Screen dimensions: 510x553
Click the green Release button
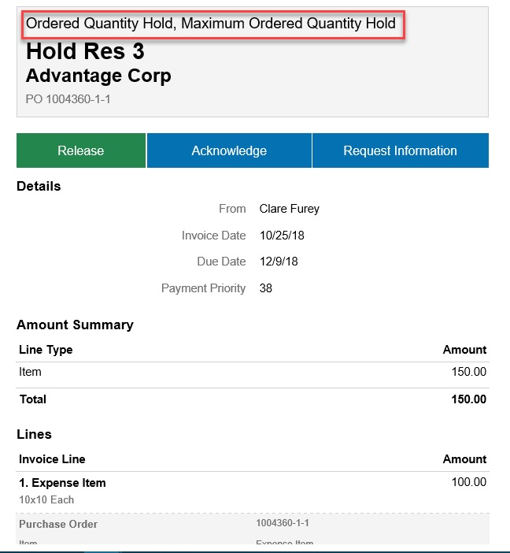coord(81,150)
